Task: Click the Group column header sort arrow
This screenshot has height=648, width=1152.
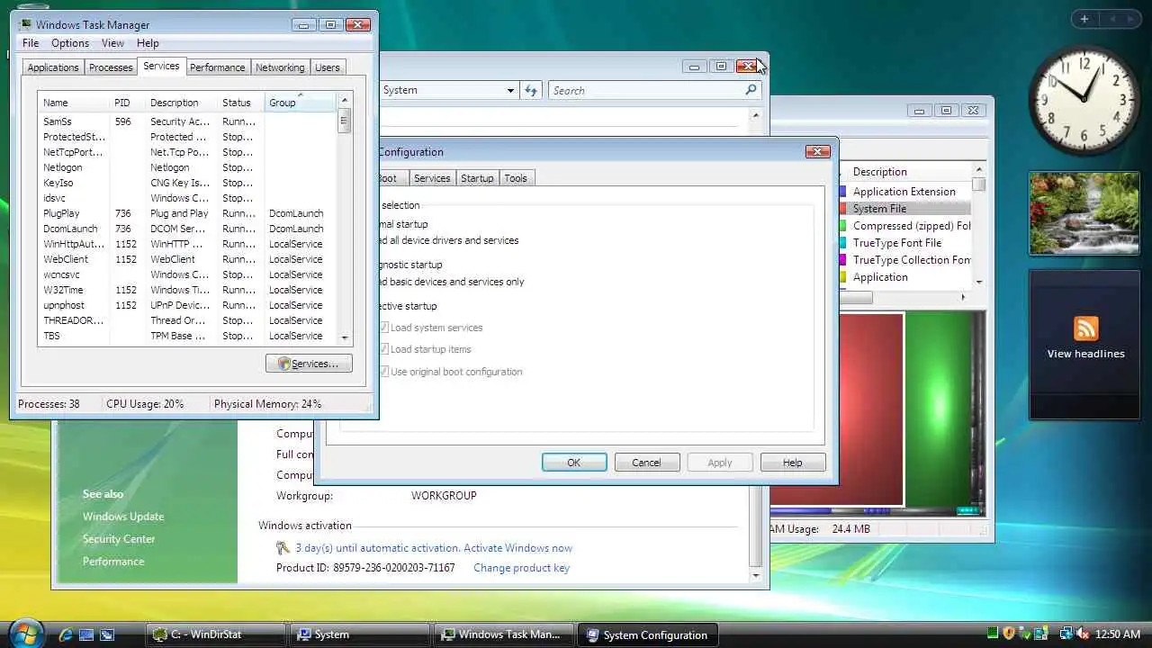Action: pos(300,94)
